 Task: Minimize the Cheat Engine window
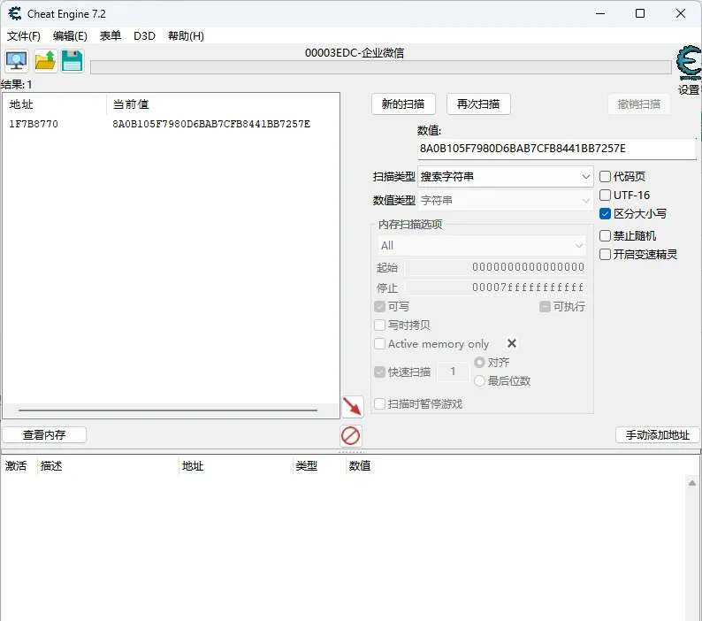pos(600,13)
